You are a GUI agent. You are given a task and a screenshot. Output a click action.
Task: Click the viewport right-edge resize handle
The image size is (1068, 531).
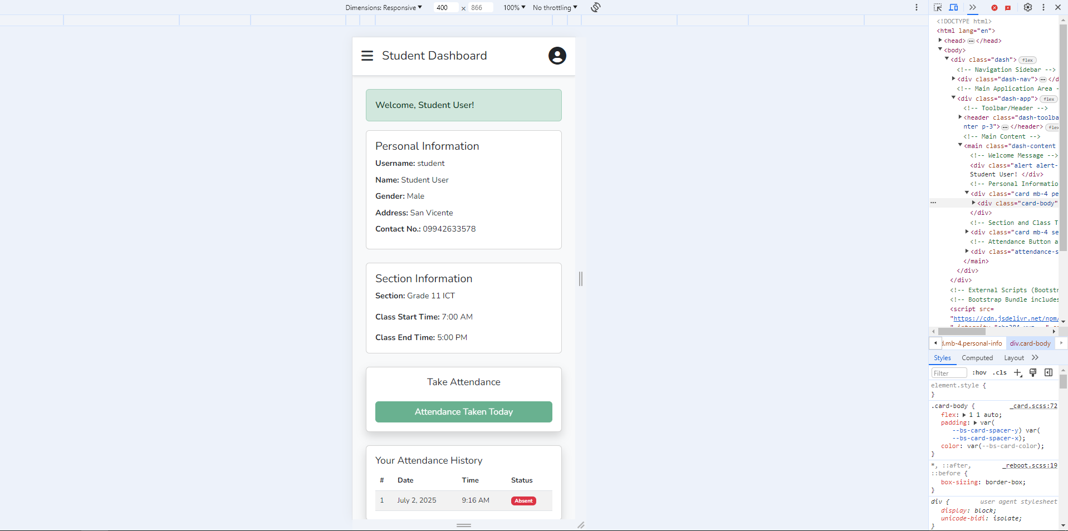click(581, 279)
